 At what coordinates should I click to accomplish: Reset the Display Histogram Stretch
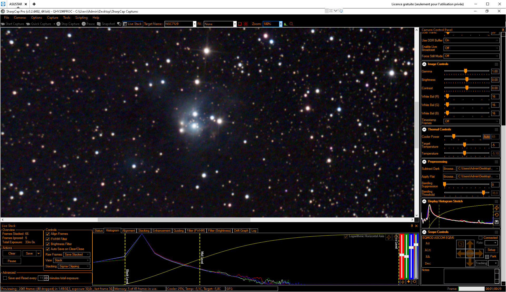click(x=497, y=215)
